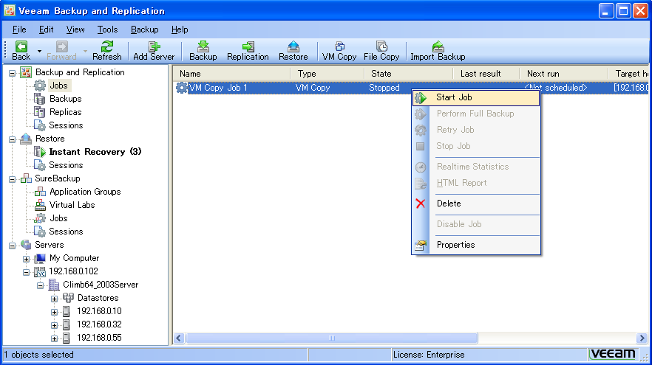This screenshot has height=365, width=652.
Task: Click the Instant Recovery play icon
Action: pyautogui.click(x=40, y=152)
